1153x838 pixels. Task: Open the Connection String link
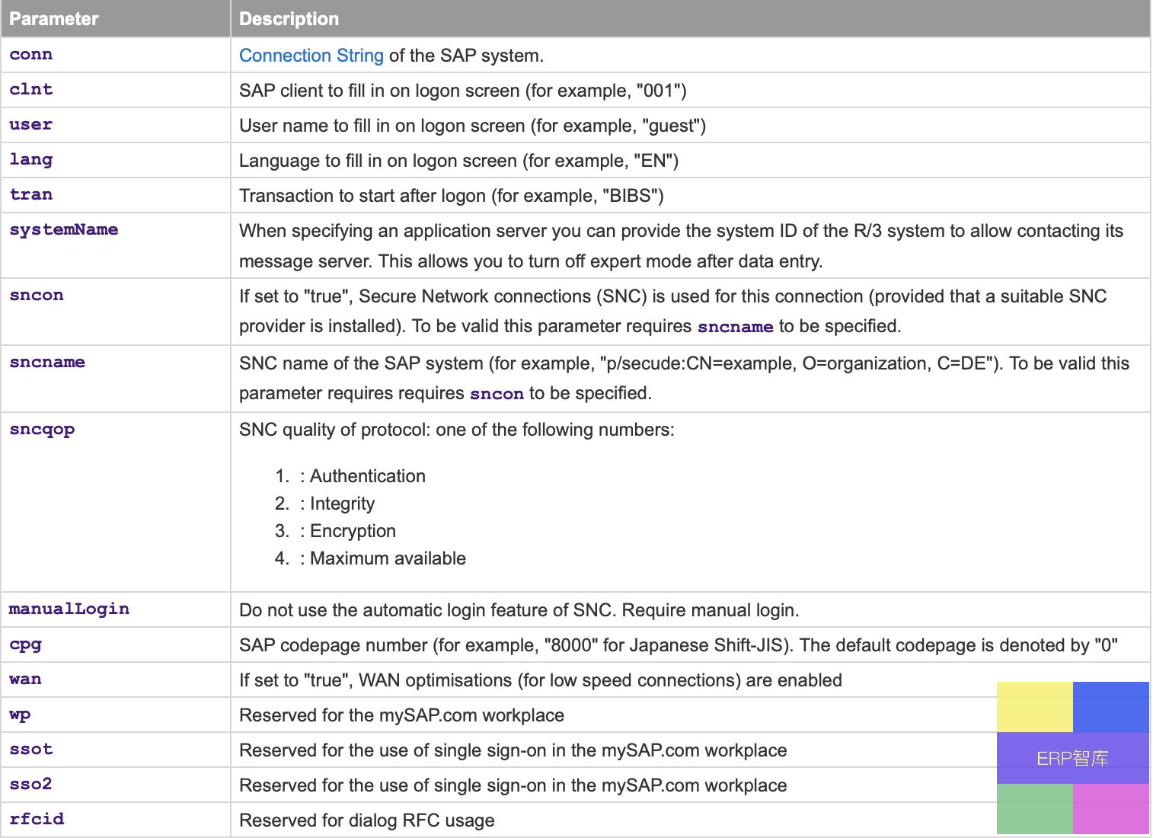tap(311, 56)
